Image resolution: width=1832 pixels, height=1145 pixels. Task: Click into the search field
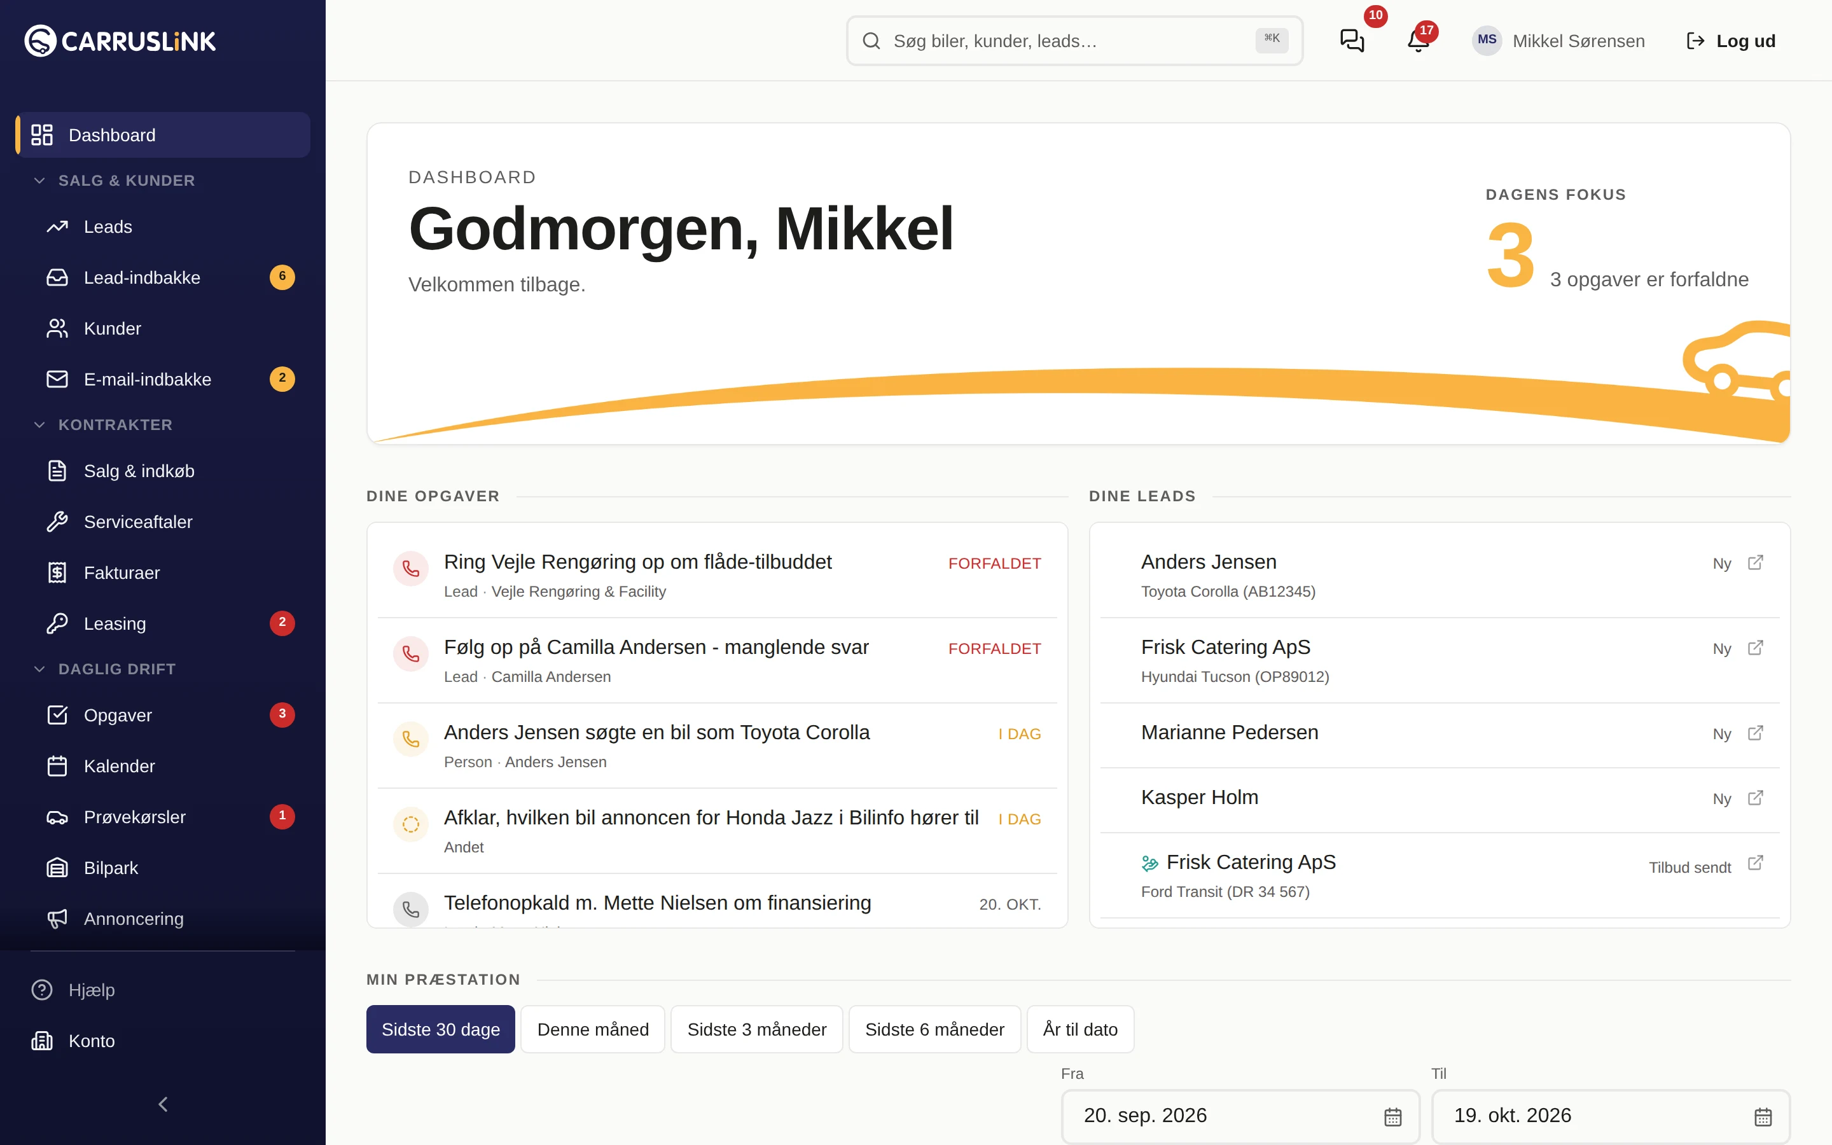[x=1074, y=41]
